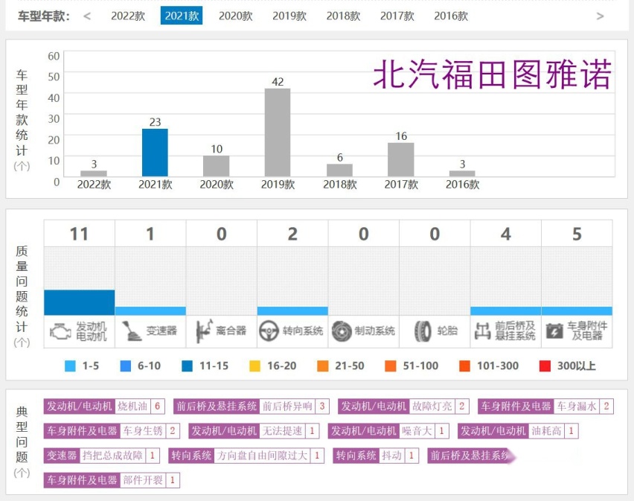Switch to the 2020款 tab

point(236,16)
